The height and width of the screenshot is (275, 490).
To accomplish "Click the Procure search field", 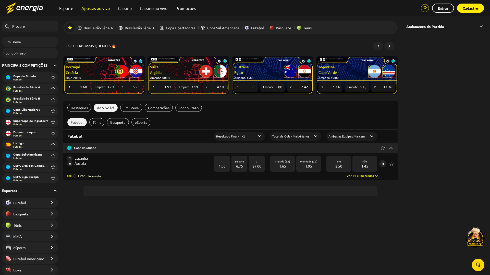I will coord(30,26).
